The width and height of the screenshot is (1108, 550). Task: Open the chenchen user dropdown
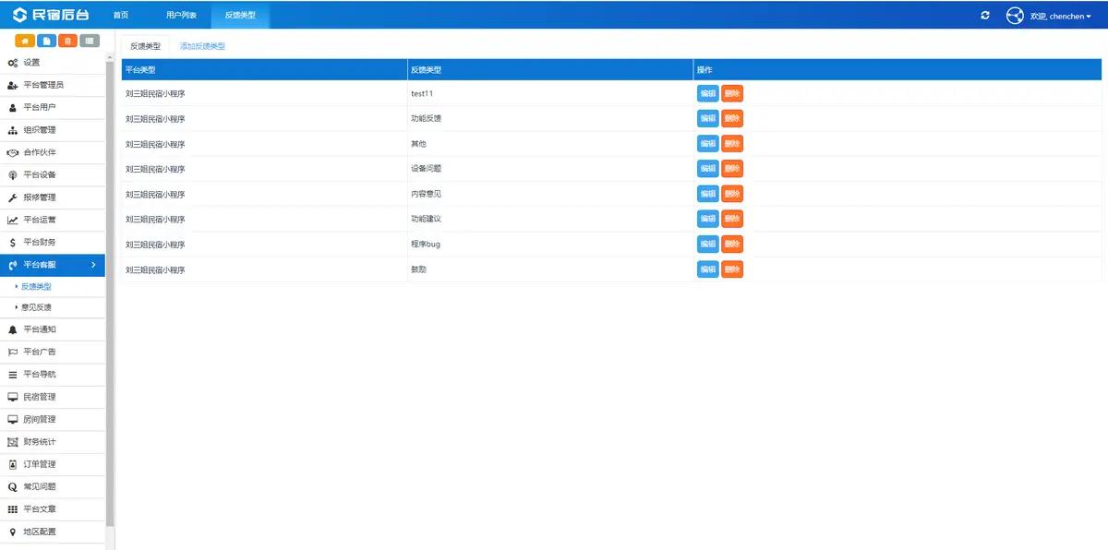click(x=1061, y=16)
